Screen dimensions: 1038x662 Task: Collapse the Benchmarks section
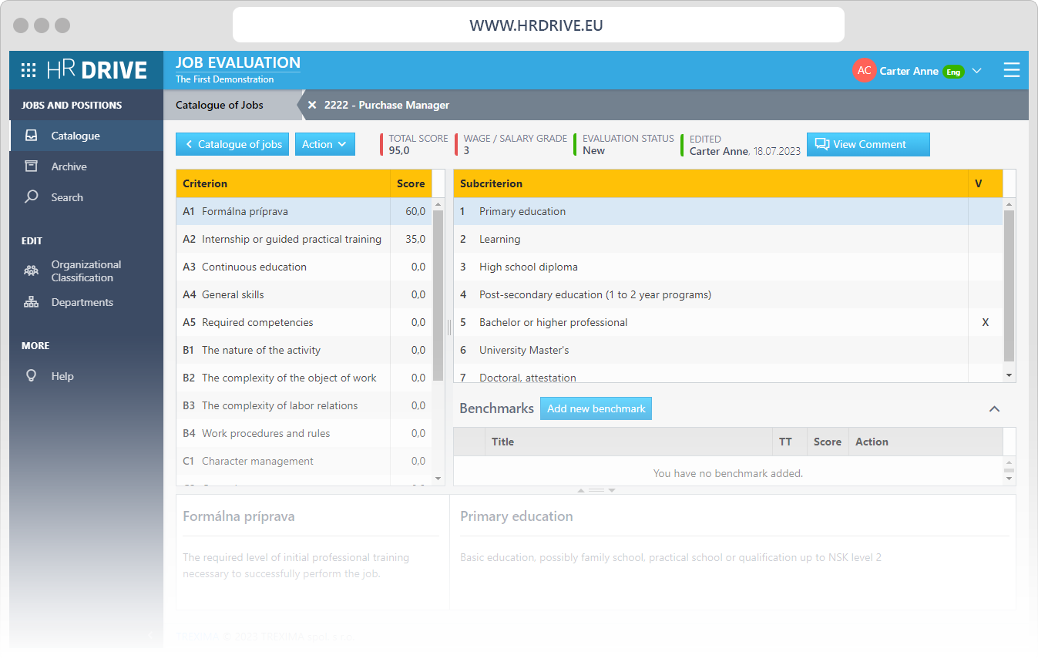pyautogui.click(x=994, y=408)
